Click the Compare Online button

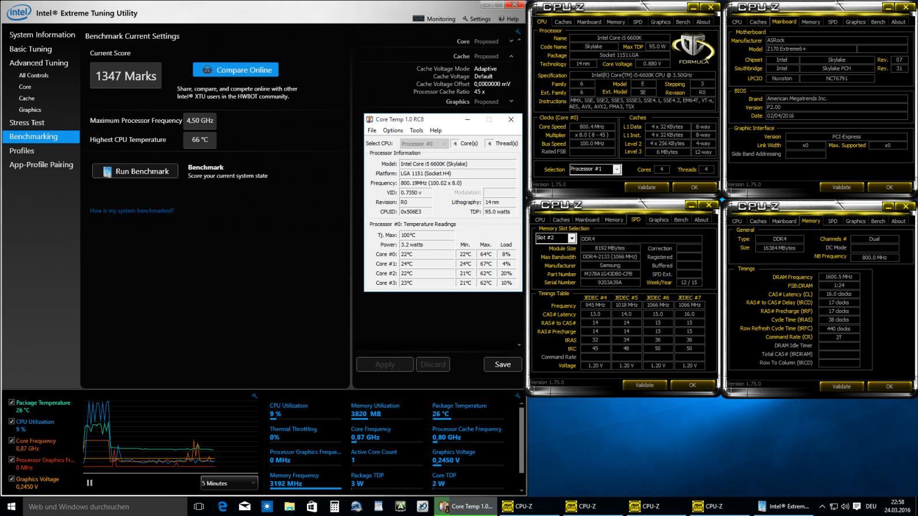tap(235, 70)
